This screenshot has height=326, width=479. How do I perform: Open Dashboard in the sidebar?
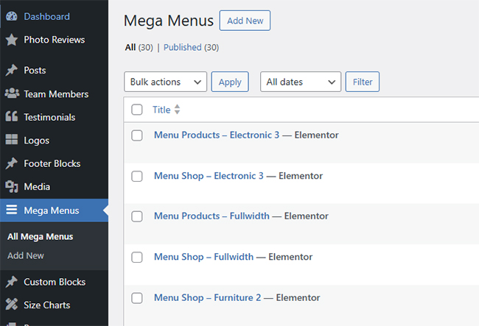46,16
